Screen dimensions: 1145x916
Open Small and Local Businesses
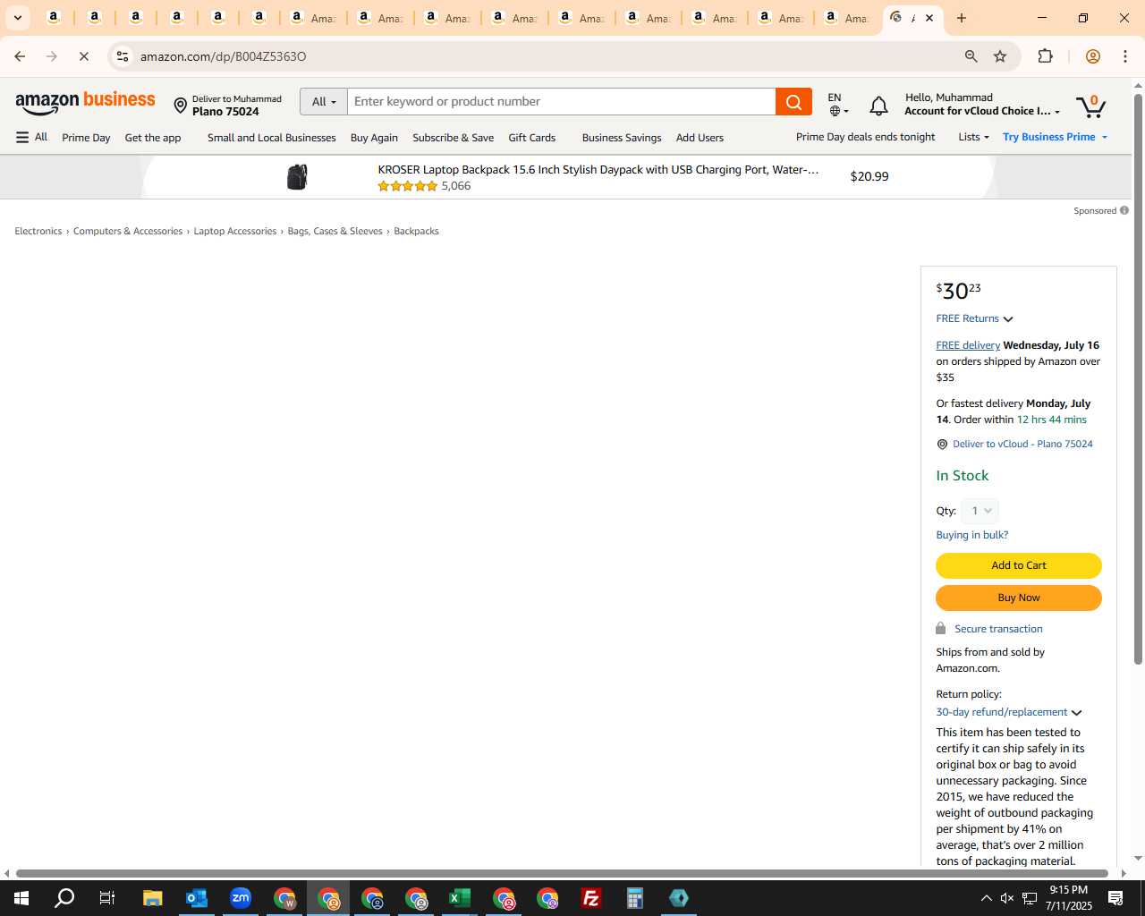coord(272,138)
